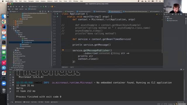Image resolution: width=187 pixels, height=105 pixels.
Task: Click the Run with Coverage toolbar icon
Action: (x=46, y=6)
